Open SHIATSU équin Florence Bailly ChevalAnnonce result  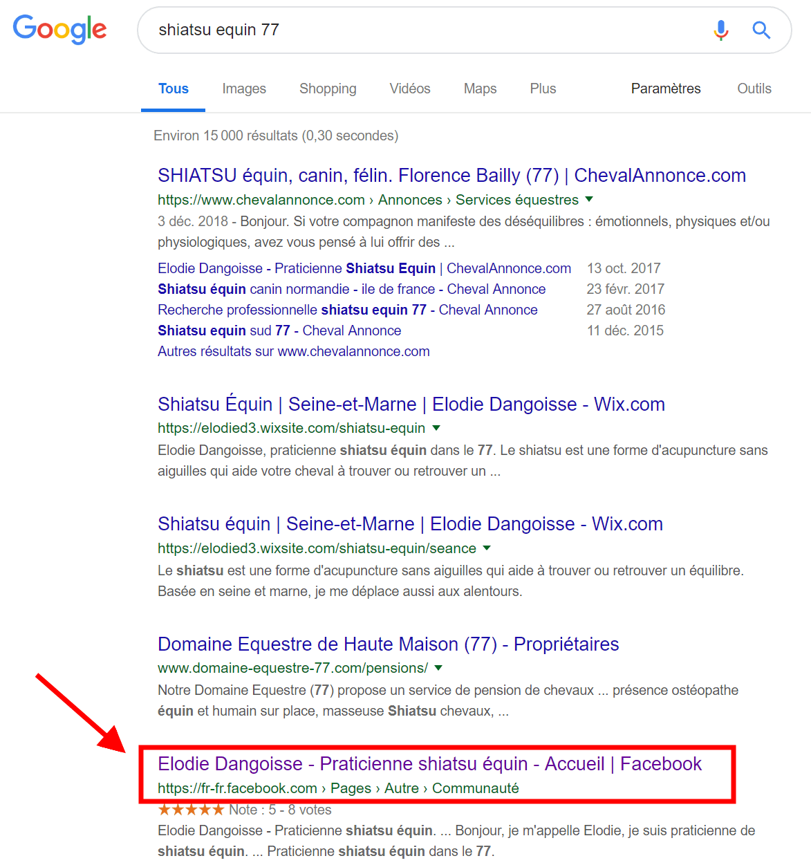[451, 176]
